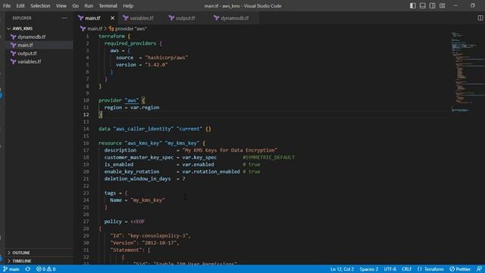Click Terraform icon on dynamodb.tf in explorer
This screenshot has height=273, width=485.
point(14,37)
